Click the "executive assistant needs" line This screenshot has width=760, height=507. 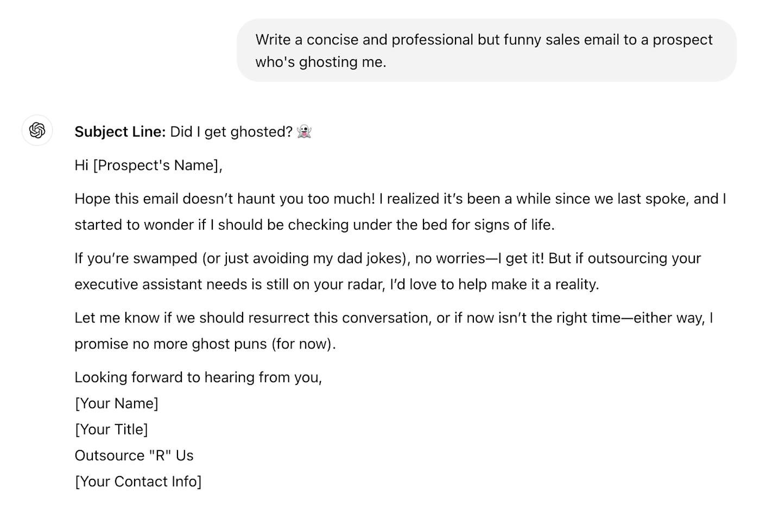click(337, 284)
